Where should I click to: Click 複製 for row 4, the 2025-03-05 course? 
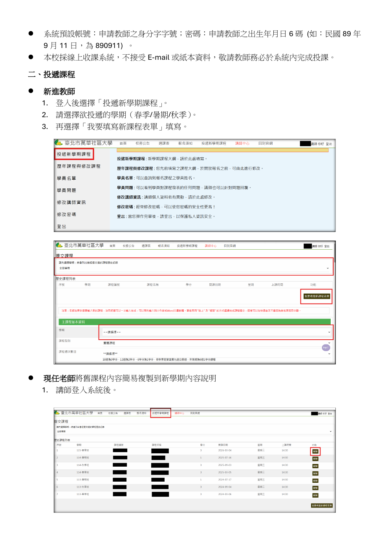(x=315, y=473)
